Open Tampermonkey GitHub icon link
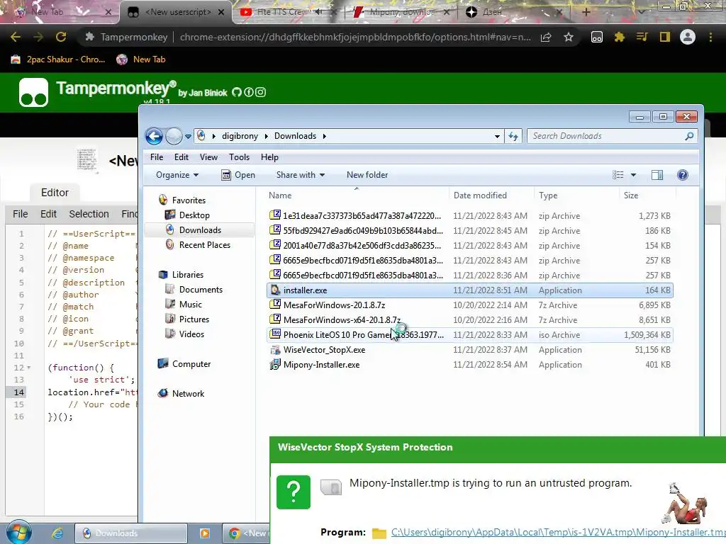Image resolution: width=726 pixels, height=544 pixels. (x=237, y=92)
